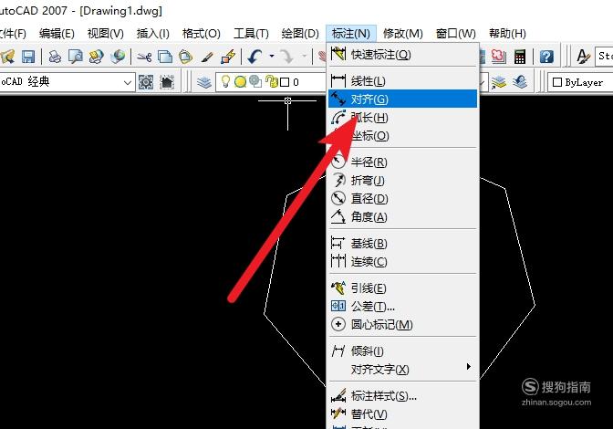This screenshot has height=429, width=613.
Task: Choose 圆心标记(M) center mark entry
Action: 402,324
